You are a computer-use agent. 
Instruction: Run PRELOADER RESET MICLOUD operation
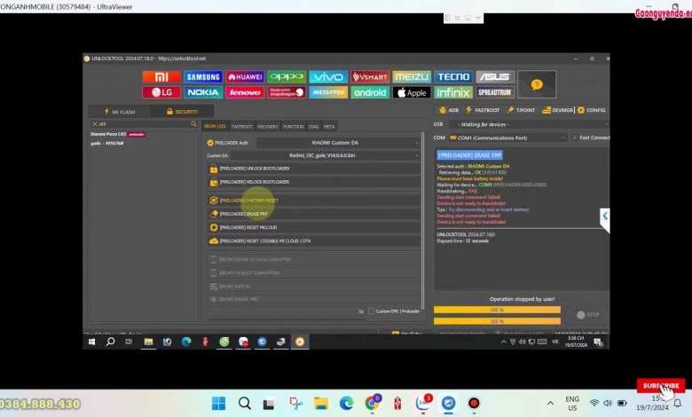tap(313, 227)
